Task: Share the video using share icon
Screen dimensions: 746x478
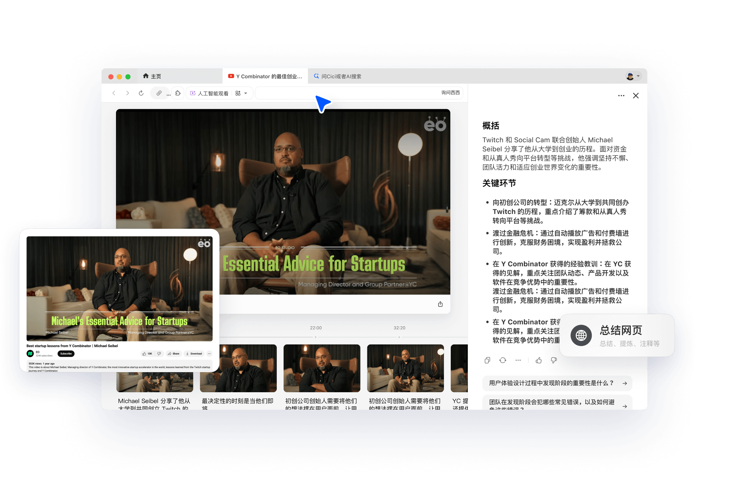Action: [x=440, y=304]
